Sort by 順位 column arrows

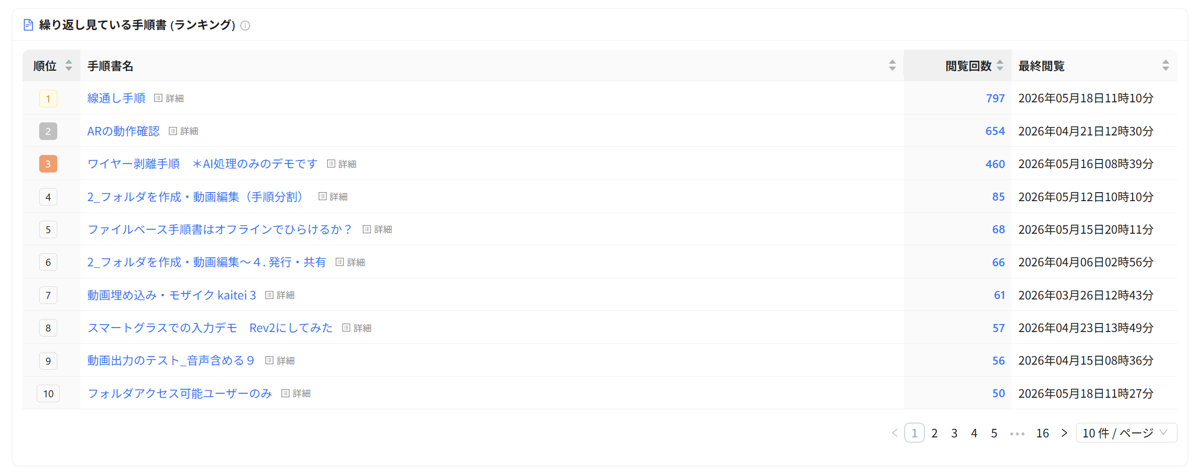(69, 66)
